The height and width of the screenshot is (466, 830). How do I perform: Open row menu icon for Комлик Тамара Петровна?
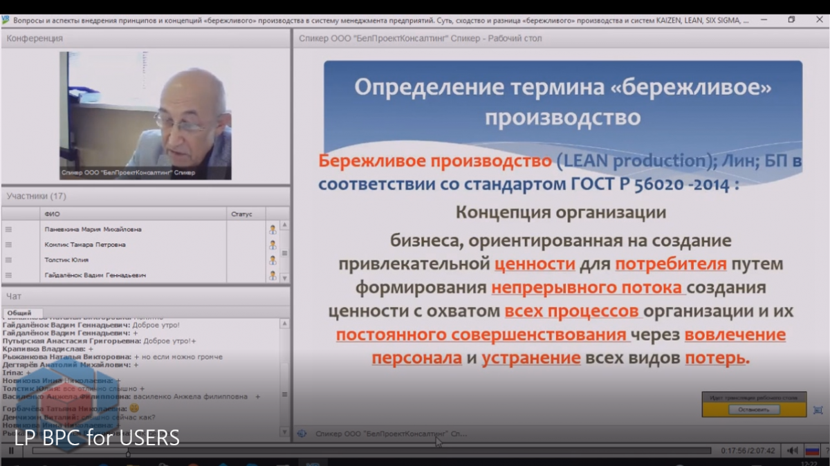click(8, 245)
